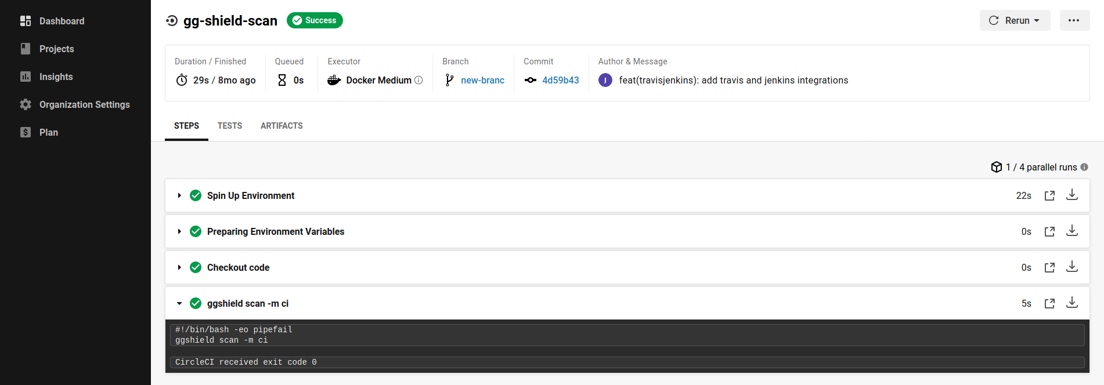The width and height of the screenshot is (1104, 385).
Task: Click the Plan dollar icon
Action: coord(26,132)
